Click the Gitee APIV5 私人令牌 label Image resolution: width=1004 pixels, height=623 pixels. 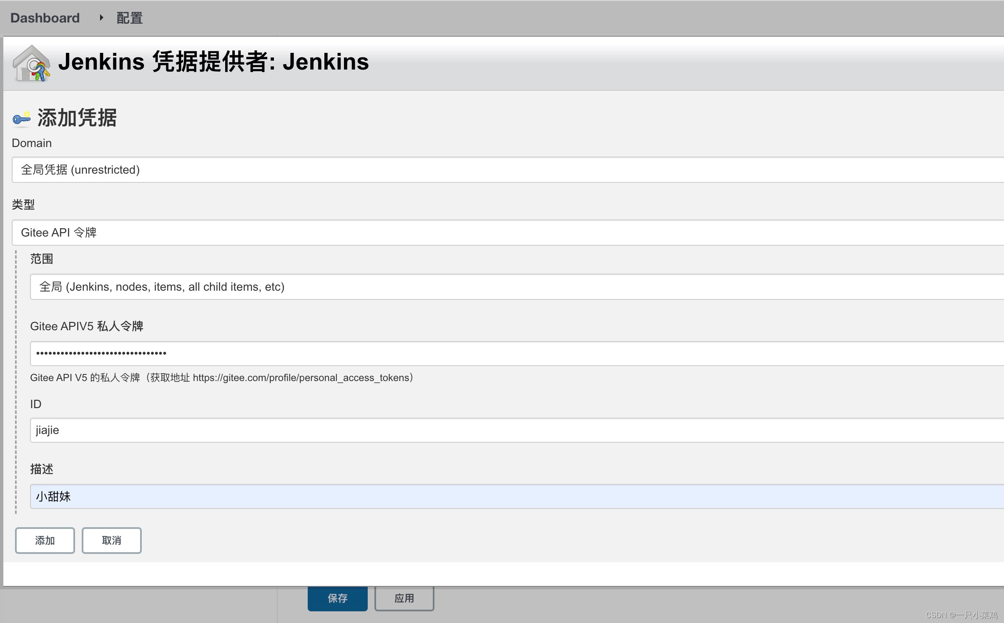click(87, 326)
